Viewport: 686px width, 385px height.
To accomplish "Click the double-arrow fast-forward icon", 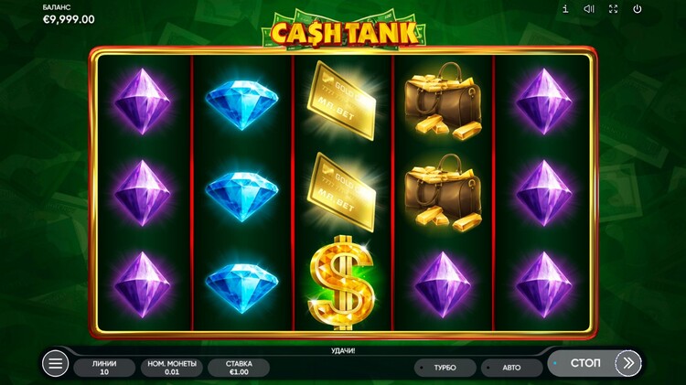I will click(x=628, y=363).
